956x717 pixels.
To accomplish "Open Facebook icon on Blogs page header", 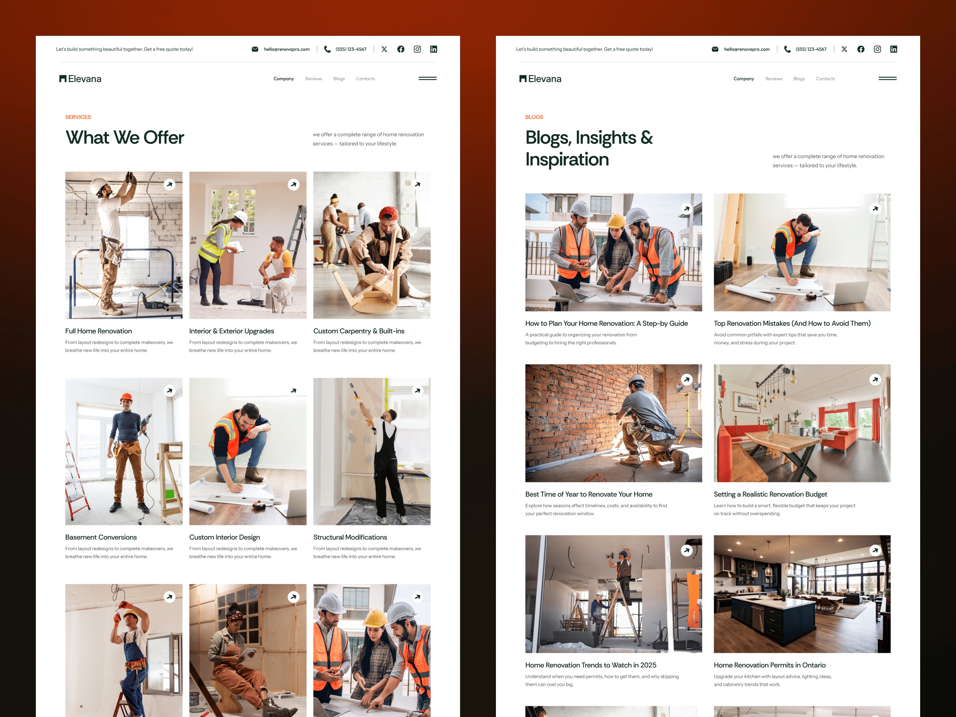I will tap(860, 49).
